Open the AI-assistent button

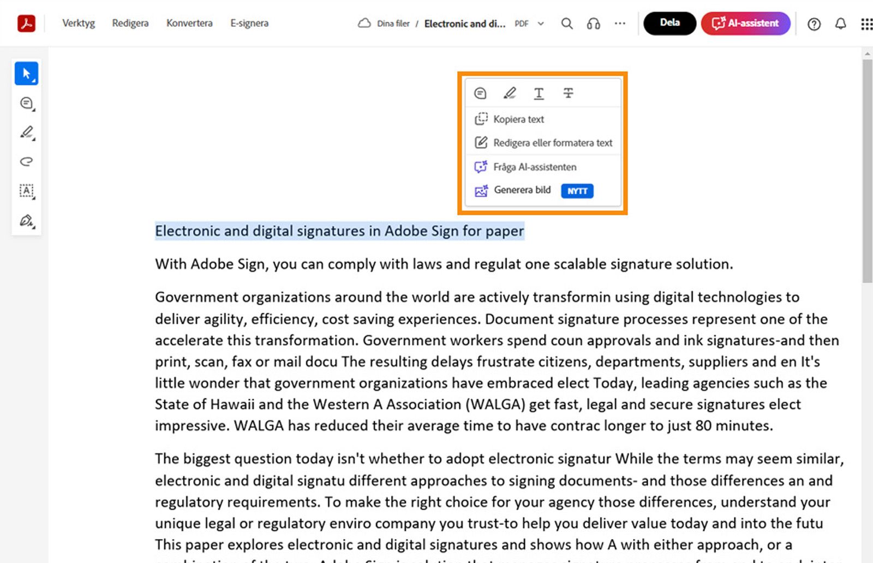[x=745, y=23]
